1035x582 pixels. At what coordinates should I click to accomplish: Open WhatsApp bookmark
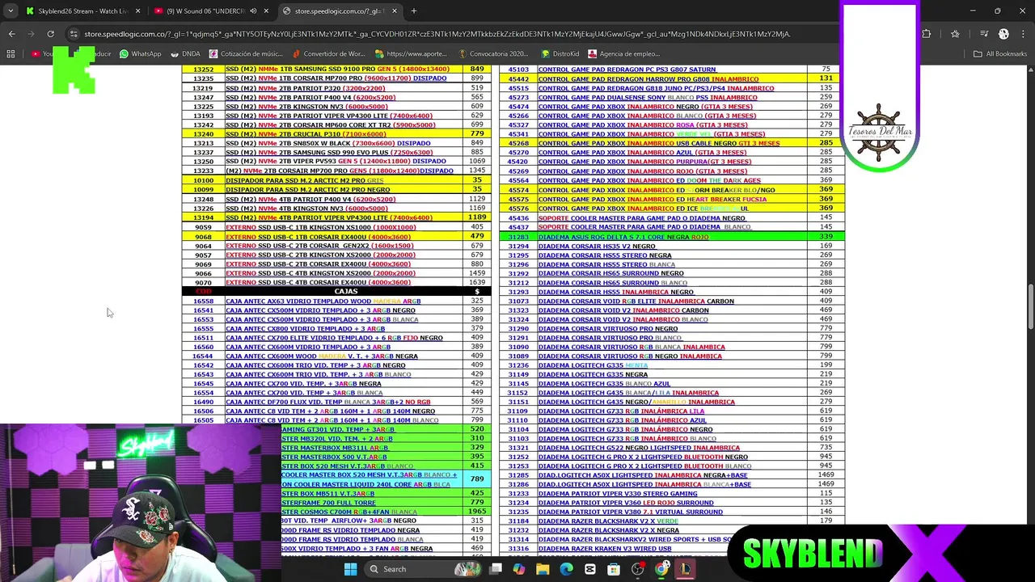140,54
